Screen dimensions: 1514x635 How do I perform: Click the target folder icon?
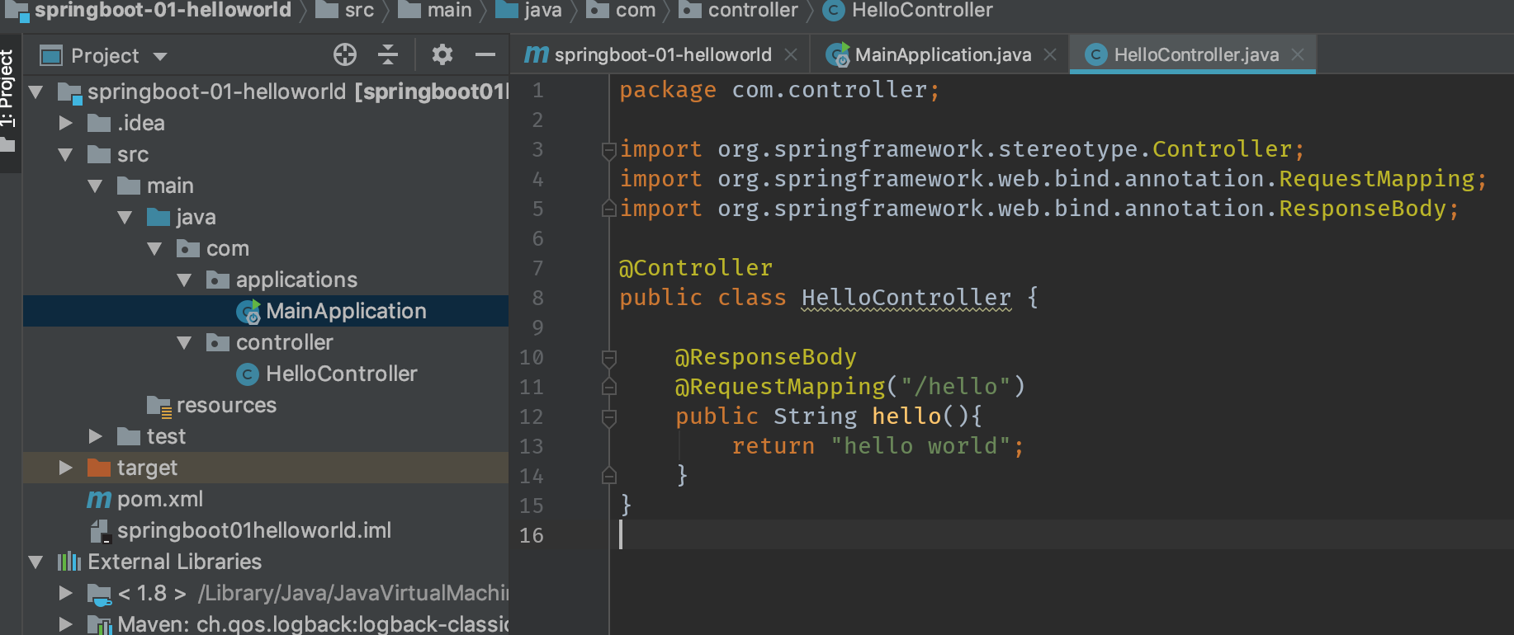(99, 468)
